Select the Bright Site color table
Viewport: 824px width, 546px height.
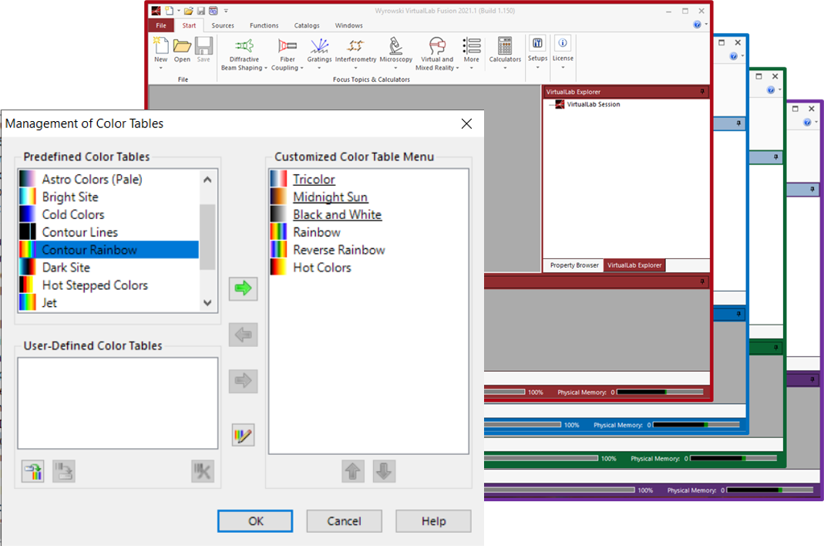point(109,197)
